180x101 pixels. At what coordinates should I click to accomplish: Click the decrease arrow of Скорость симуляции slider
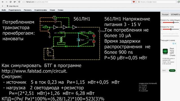tap(161, 22)
